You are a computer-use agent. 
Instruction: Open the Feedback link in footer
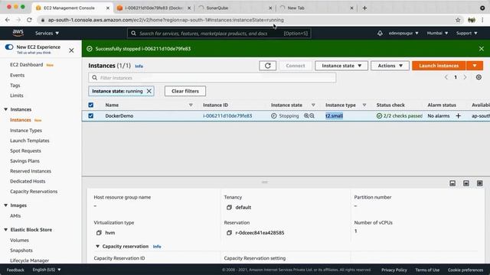15,270
